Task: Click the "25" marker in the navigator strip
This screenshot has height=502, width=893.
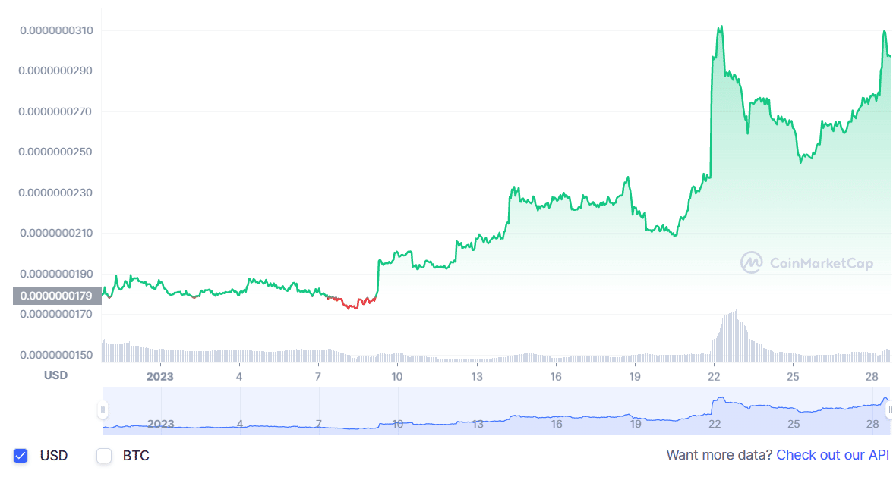Action: [x=794, y=424]
